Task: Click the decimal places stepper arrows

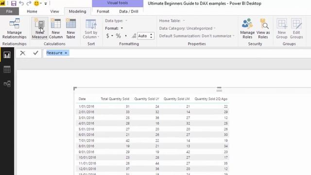Action: click(151, 36)
